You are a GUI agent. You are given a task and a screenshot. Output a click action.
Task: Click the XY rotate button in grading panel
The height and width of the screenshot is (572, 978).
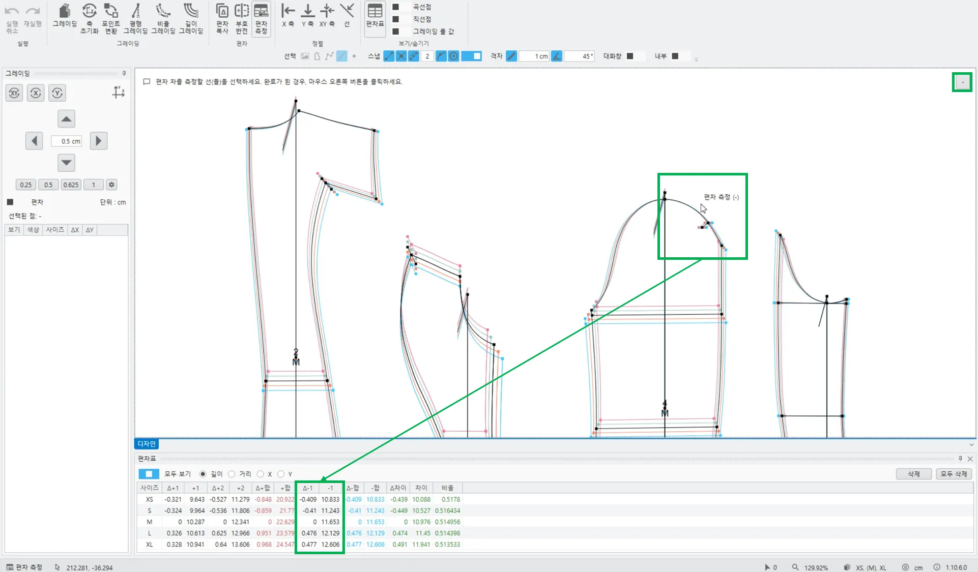point(14,93)
